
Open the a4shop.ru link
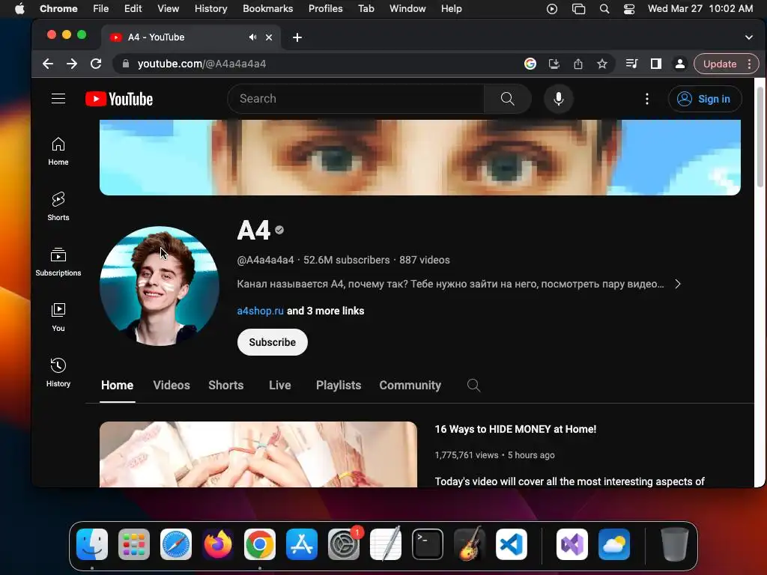(260, 311)
